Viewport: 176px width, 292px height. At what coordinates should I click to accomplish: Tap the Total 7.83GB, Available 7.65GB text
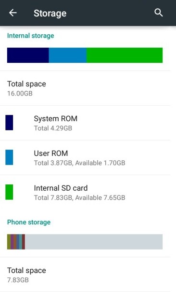pos(79,197)
